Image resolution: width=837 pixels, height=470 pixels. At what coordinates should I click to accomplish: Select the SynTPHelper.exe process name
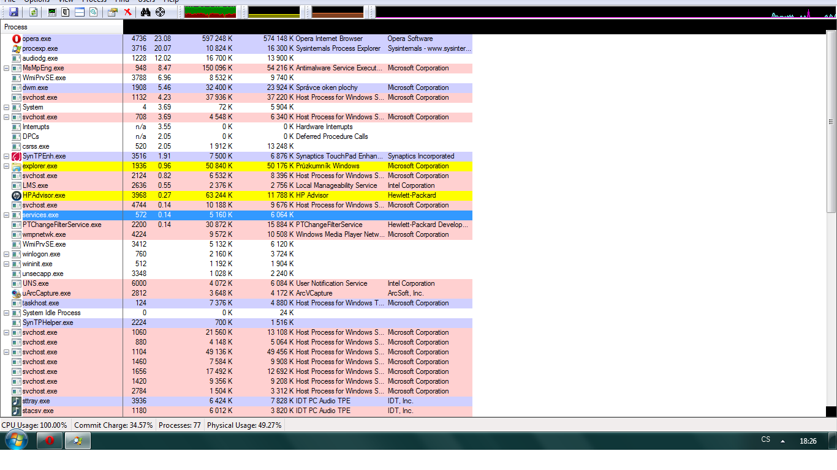pos(48,323)
